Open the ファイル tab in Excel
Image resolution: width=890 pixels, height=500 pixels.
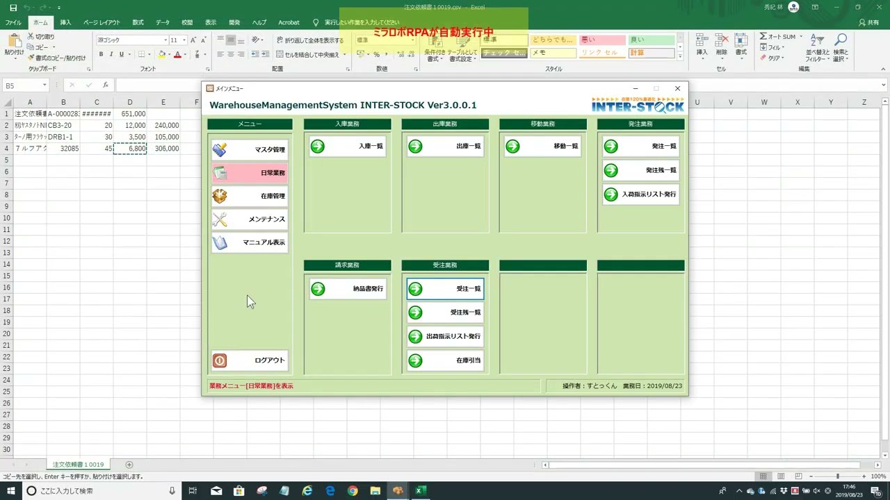tap(13, 22)
